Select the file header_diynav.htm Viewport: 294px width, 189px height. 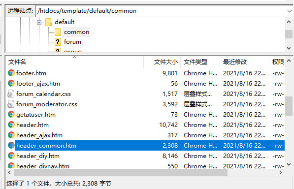(43, 166)
